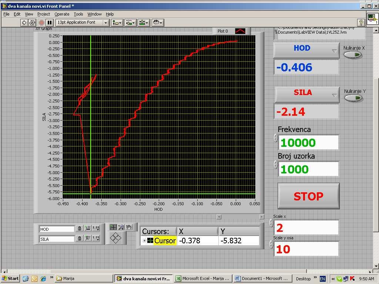Viewport: 379px width, 284px height.
Task: Click the Cursor crosshair icon in legend
Action: (150, 240)
